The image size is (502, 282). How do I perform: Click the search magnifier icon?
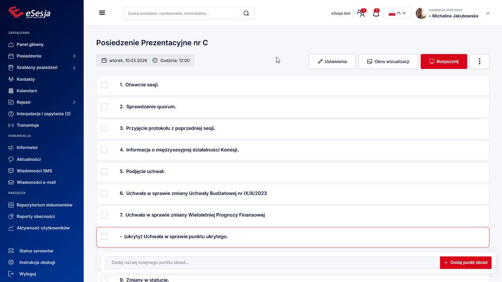[246, 13]
